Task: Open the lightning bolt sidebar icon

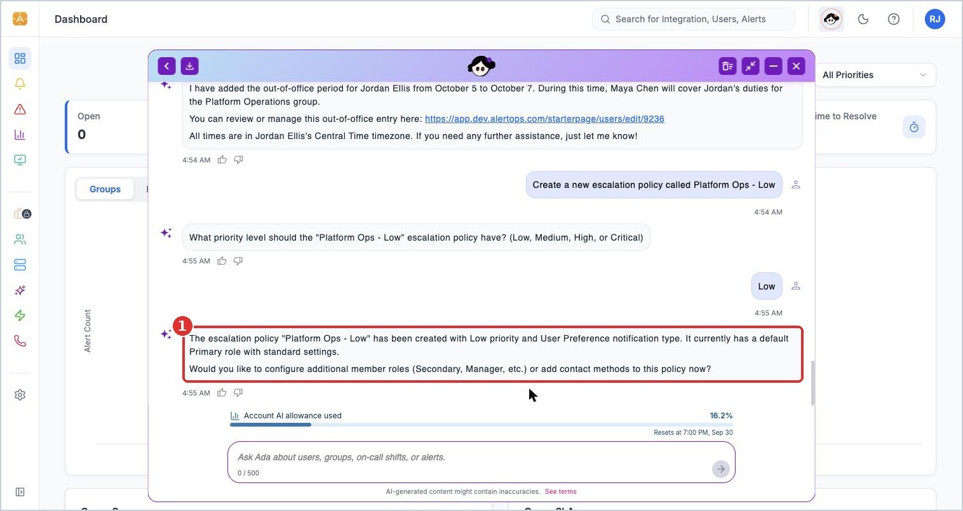Action: pyautogui.click(x=20, y=315)
